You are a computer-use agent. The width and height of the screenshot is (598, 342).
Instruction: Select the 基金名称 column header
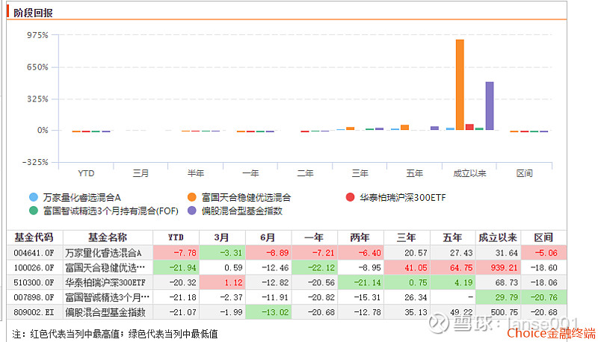pos(108,237)
